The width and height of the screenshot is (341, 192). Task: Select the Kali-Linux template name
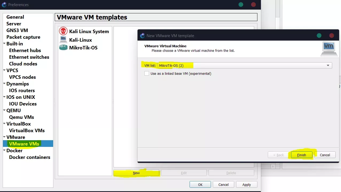coord(80,40)
